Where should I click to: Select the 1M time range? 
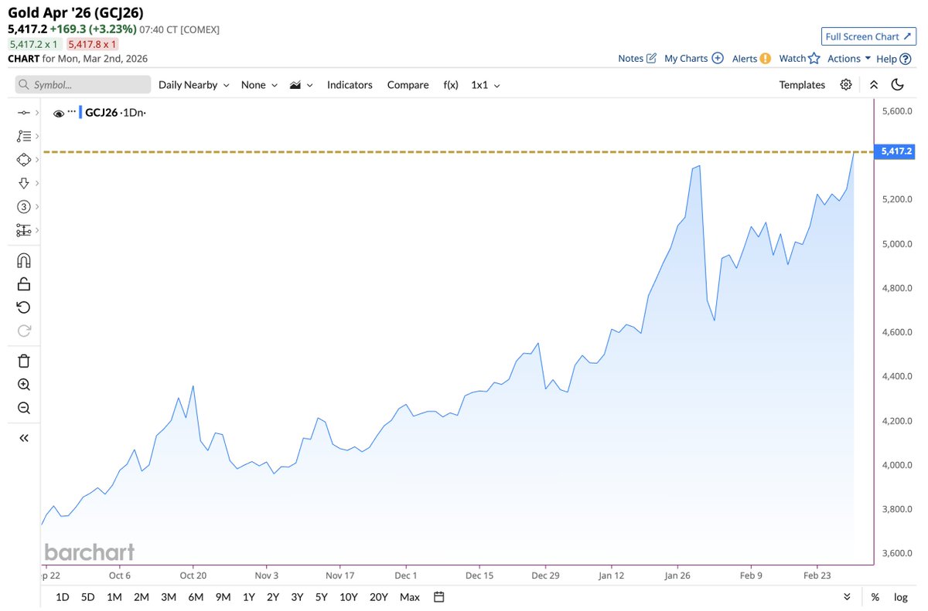[114, 597]
